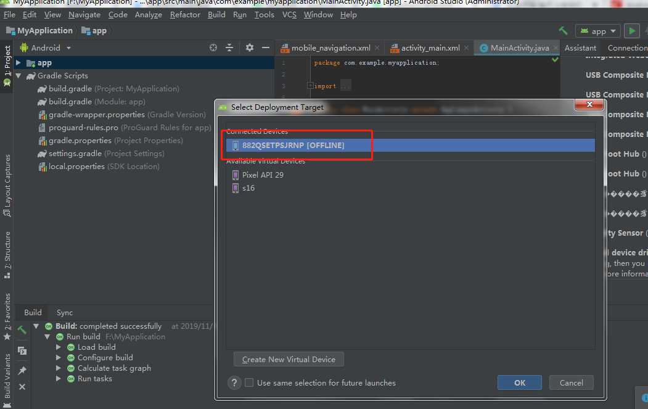The image size is (648, 409).
Task: Close the activity_main.xml tab
Action: coord(466,48)
